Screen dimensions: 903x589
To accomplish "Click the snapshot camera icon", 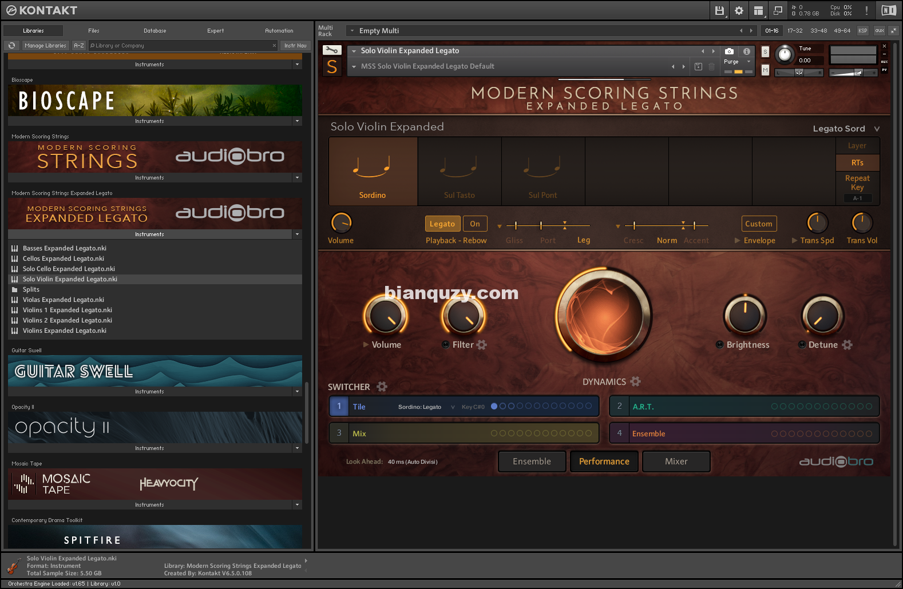I will tap(729, 51).
